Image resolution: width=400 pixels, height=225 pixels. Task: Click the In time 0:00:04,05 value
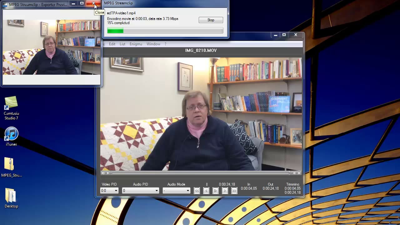[x=249, y=188]
